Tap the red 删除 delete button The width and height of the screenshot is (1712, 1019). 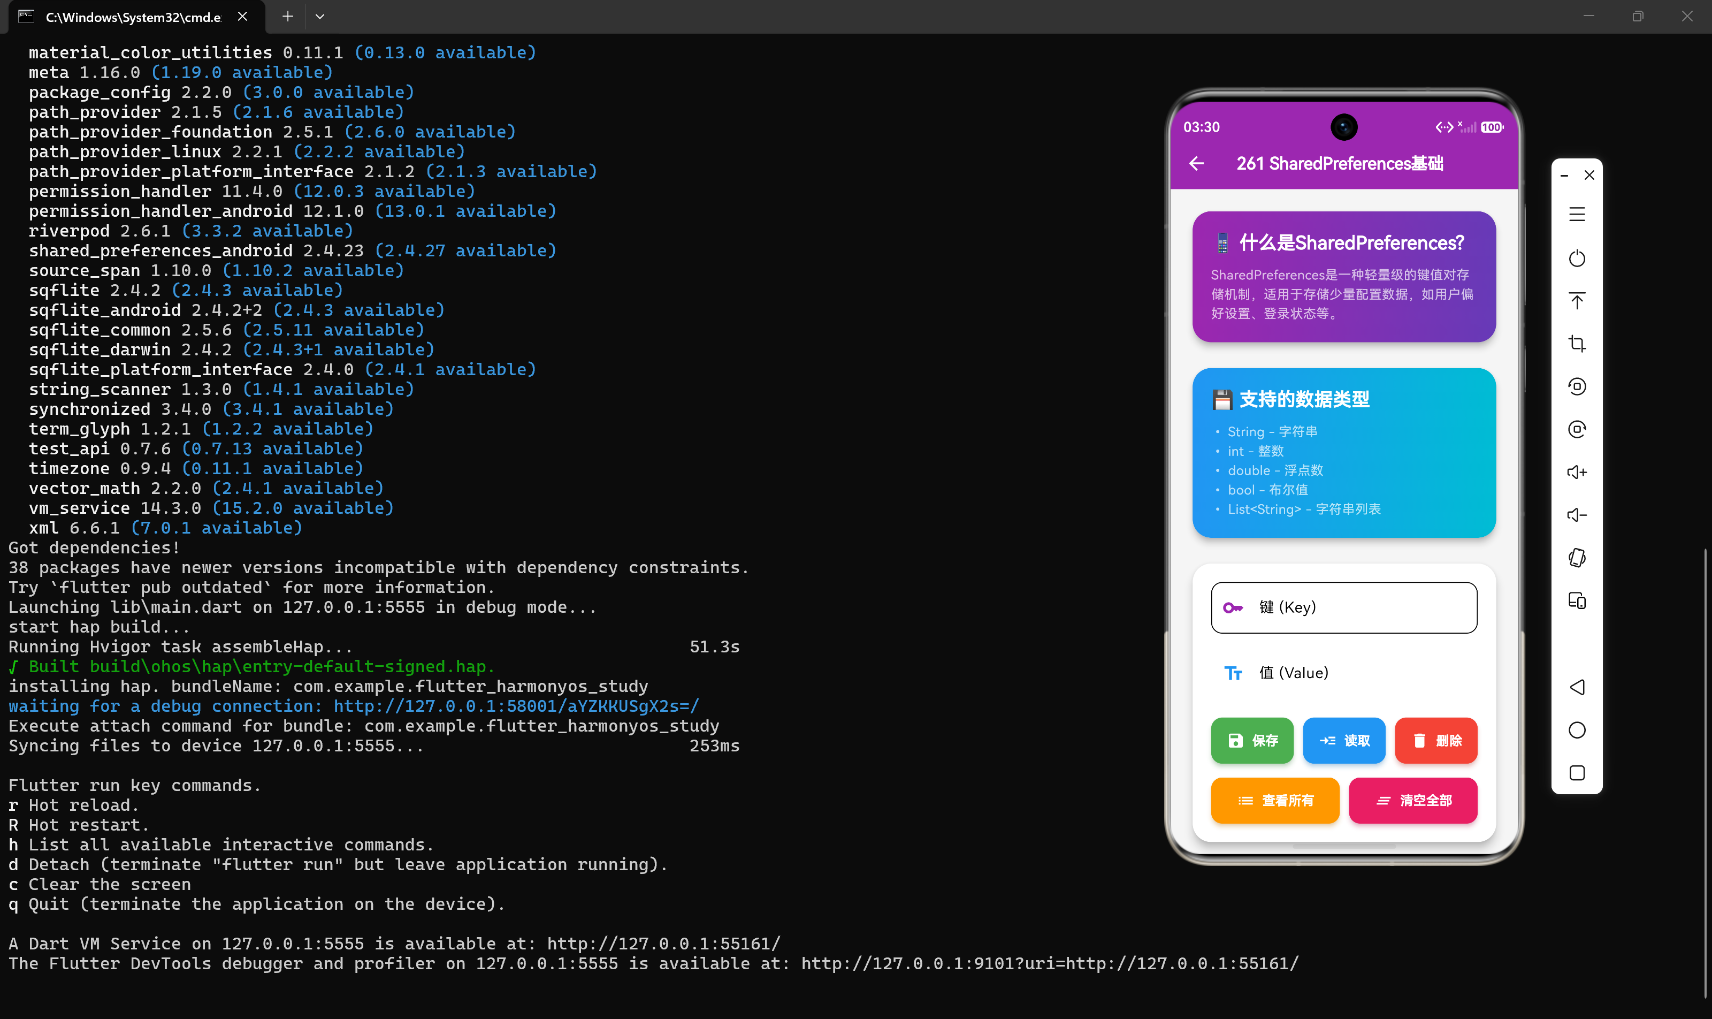point(1436,740)
